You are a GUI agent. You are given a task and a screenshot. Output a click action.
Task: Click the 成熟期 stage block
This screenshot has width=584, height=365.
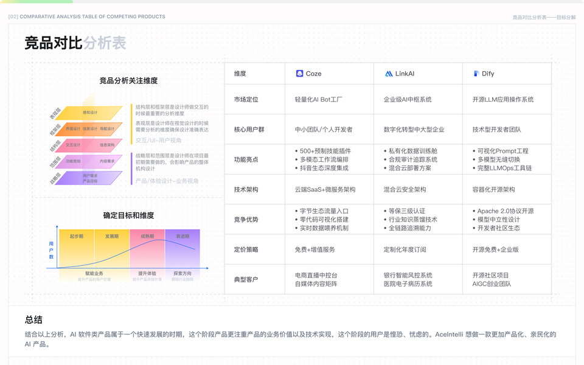[x=147, y=248]
